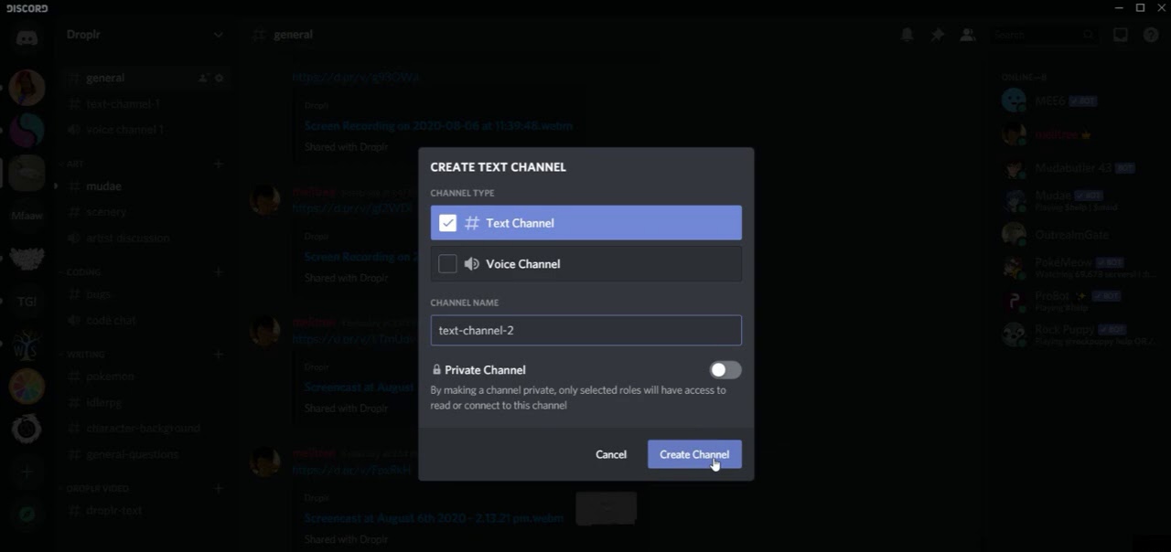
Task: Select Mudabutler 43 in the member list
Action: pos(1078,168)
